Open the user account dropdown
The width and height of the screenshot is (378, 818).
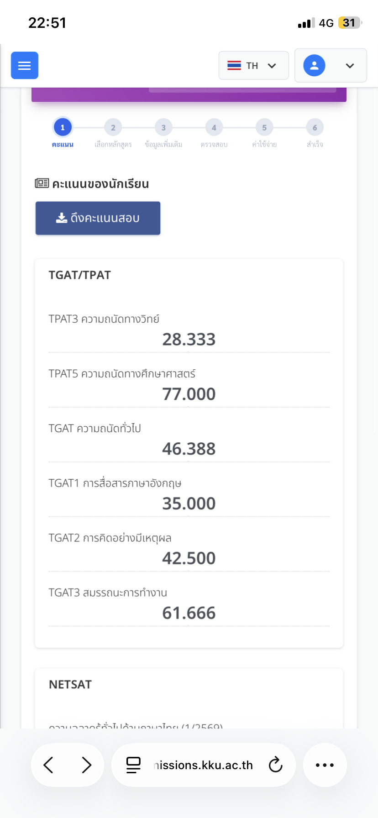click(331, 65)
